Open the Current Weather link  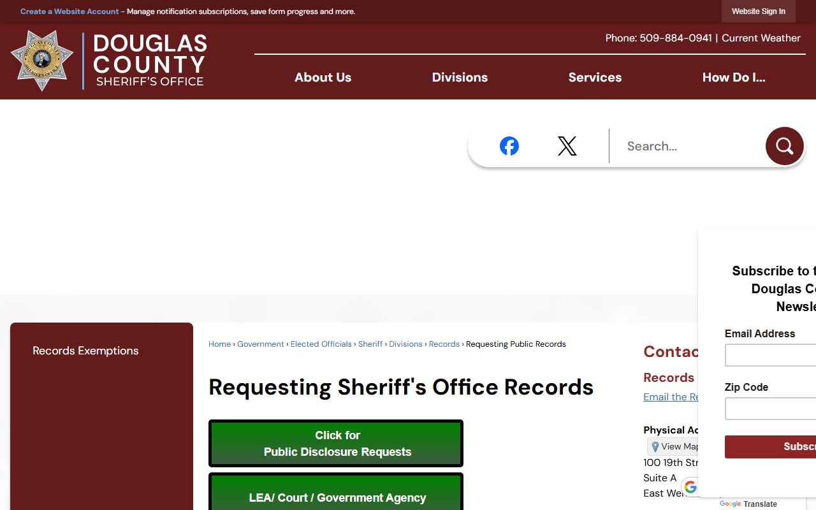coord(761,38)
